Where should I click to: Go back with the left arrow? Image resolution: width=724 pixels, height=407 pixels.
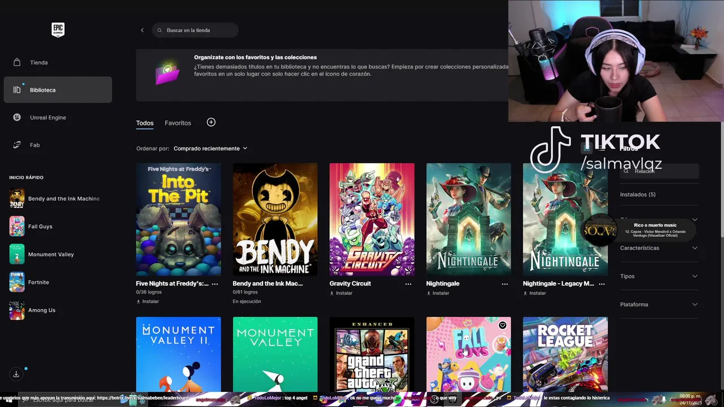pyautogui.click(x=142, y=30)
